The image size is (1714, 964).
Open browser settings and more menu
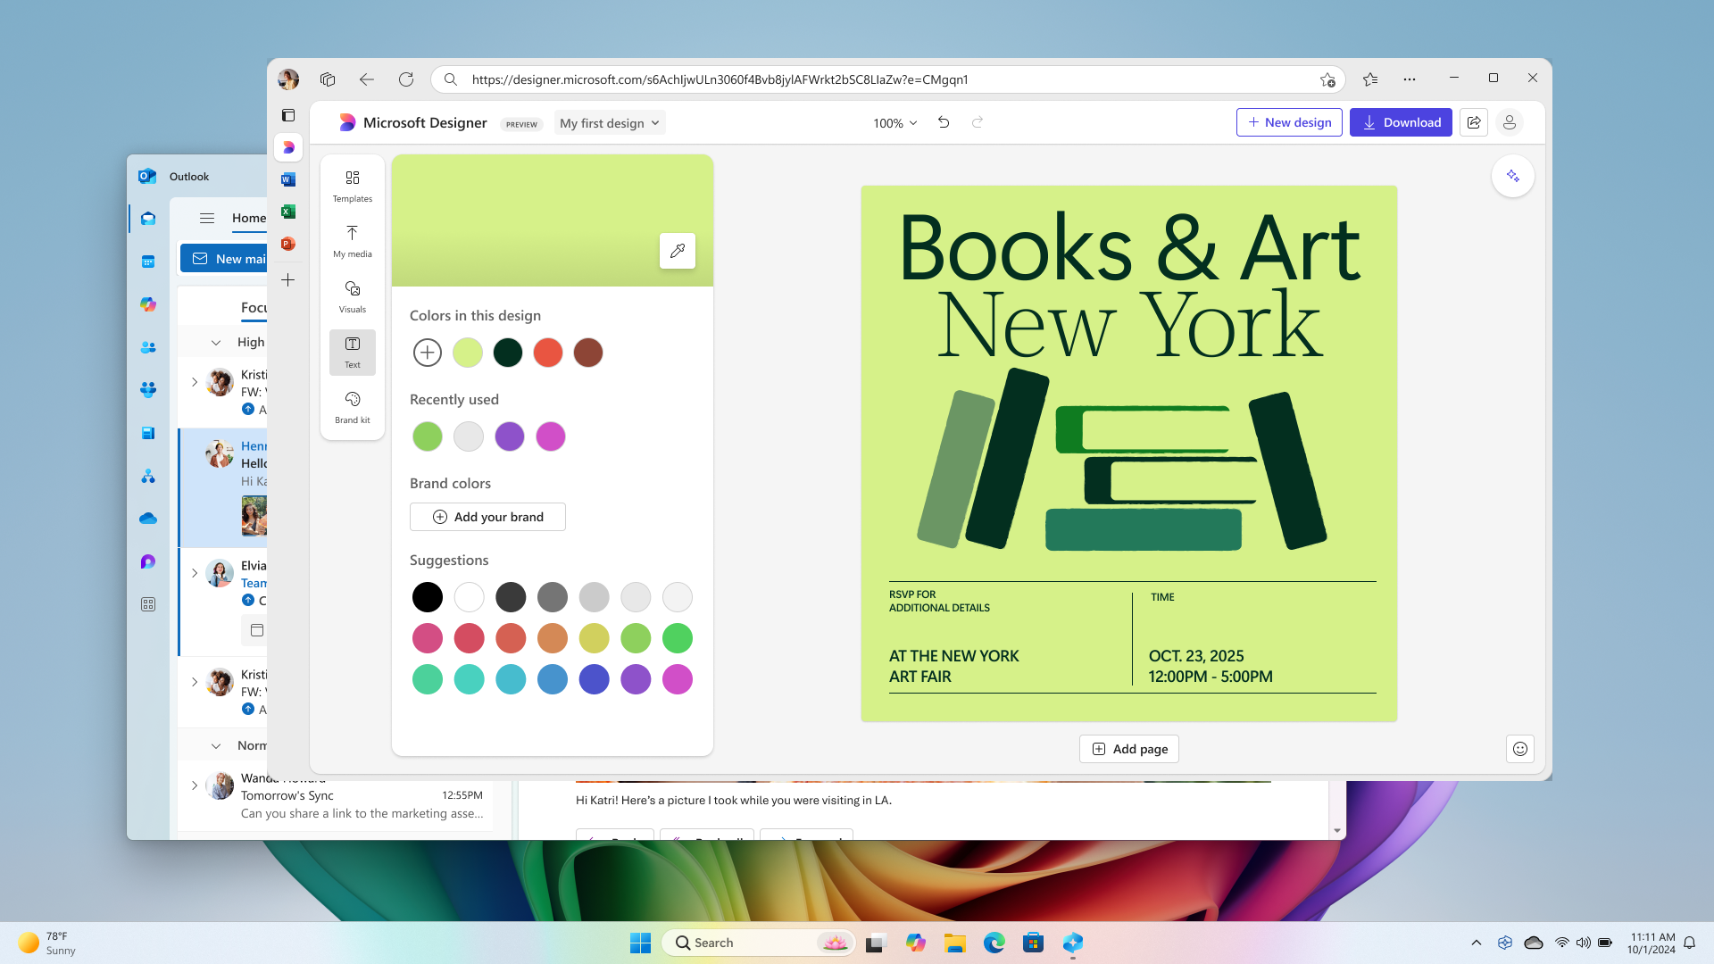coord(1410,79)
